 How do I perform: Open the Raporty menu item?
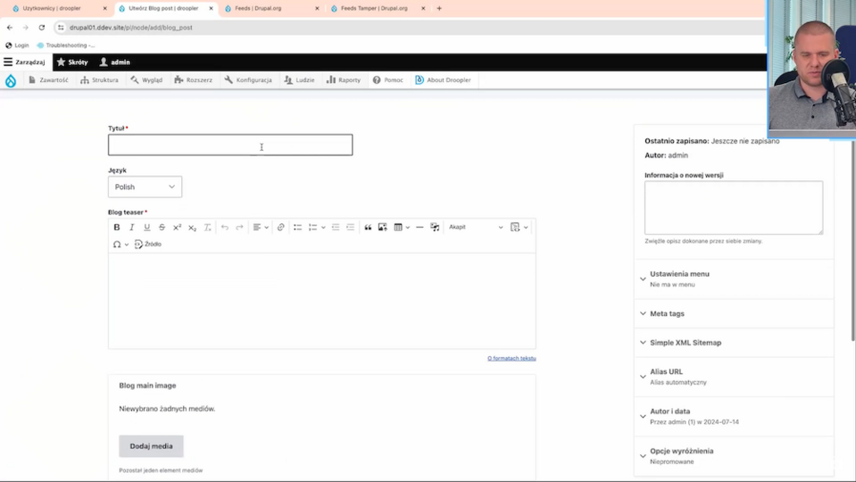click(344, 79)
